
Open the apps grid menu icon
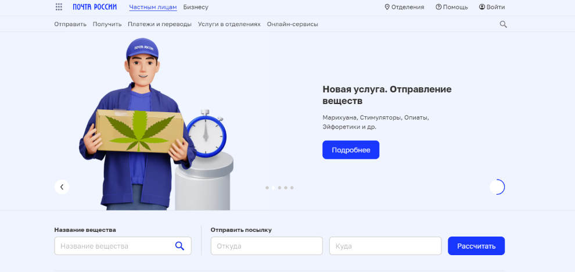pos(59,7)
